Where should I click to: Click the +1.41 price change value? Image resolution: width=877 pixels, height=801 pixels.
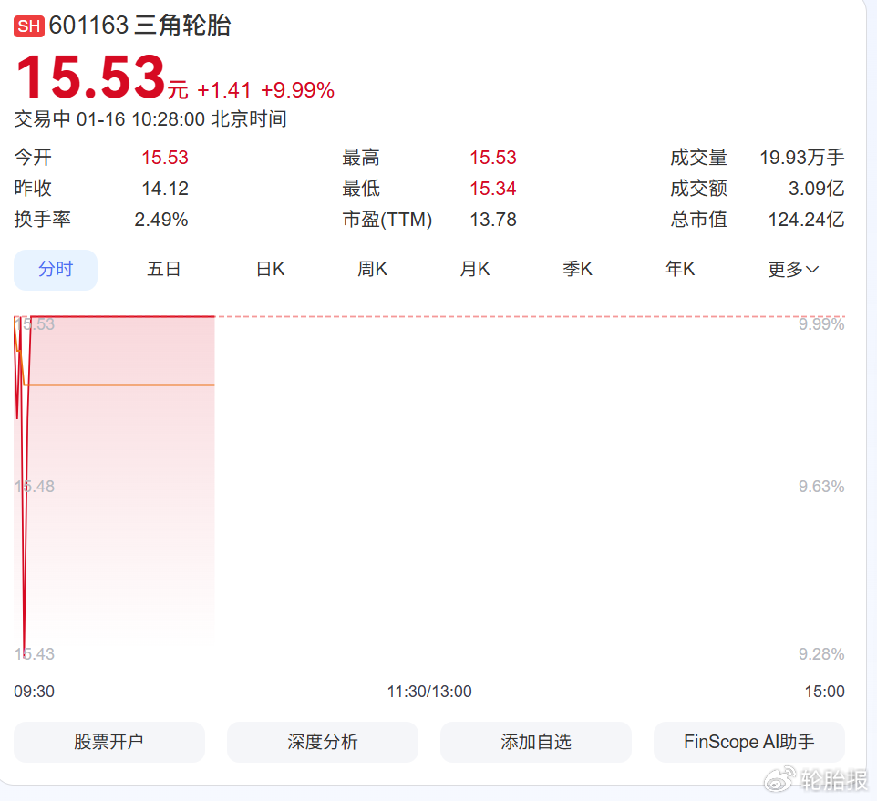tap(224, 90)
